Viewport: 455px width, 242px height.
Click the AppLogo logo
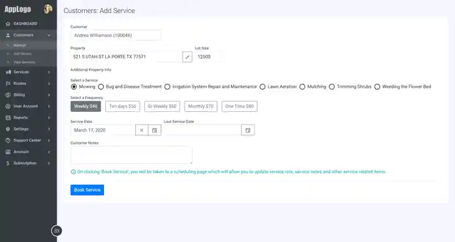(x=18, y=9)
